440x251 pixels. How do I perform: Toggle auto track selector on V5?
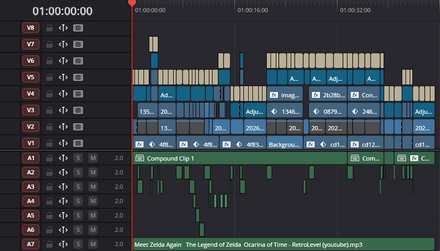[63, 77]
